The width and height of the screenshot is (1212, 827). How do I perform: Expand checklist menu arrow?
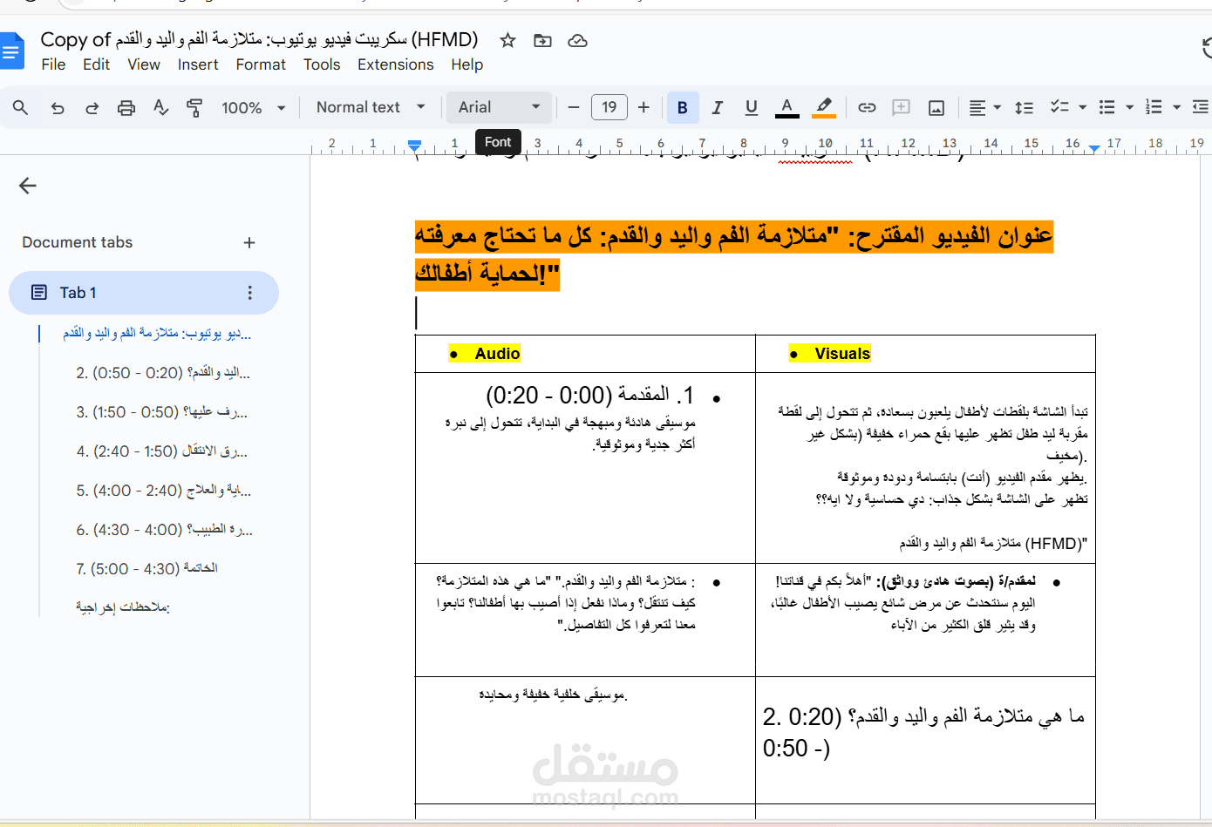tap(1082, 107)
